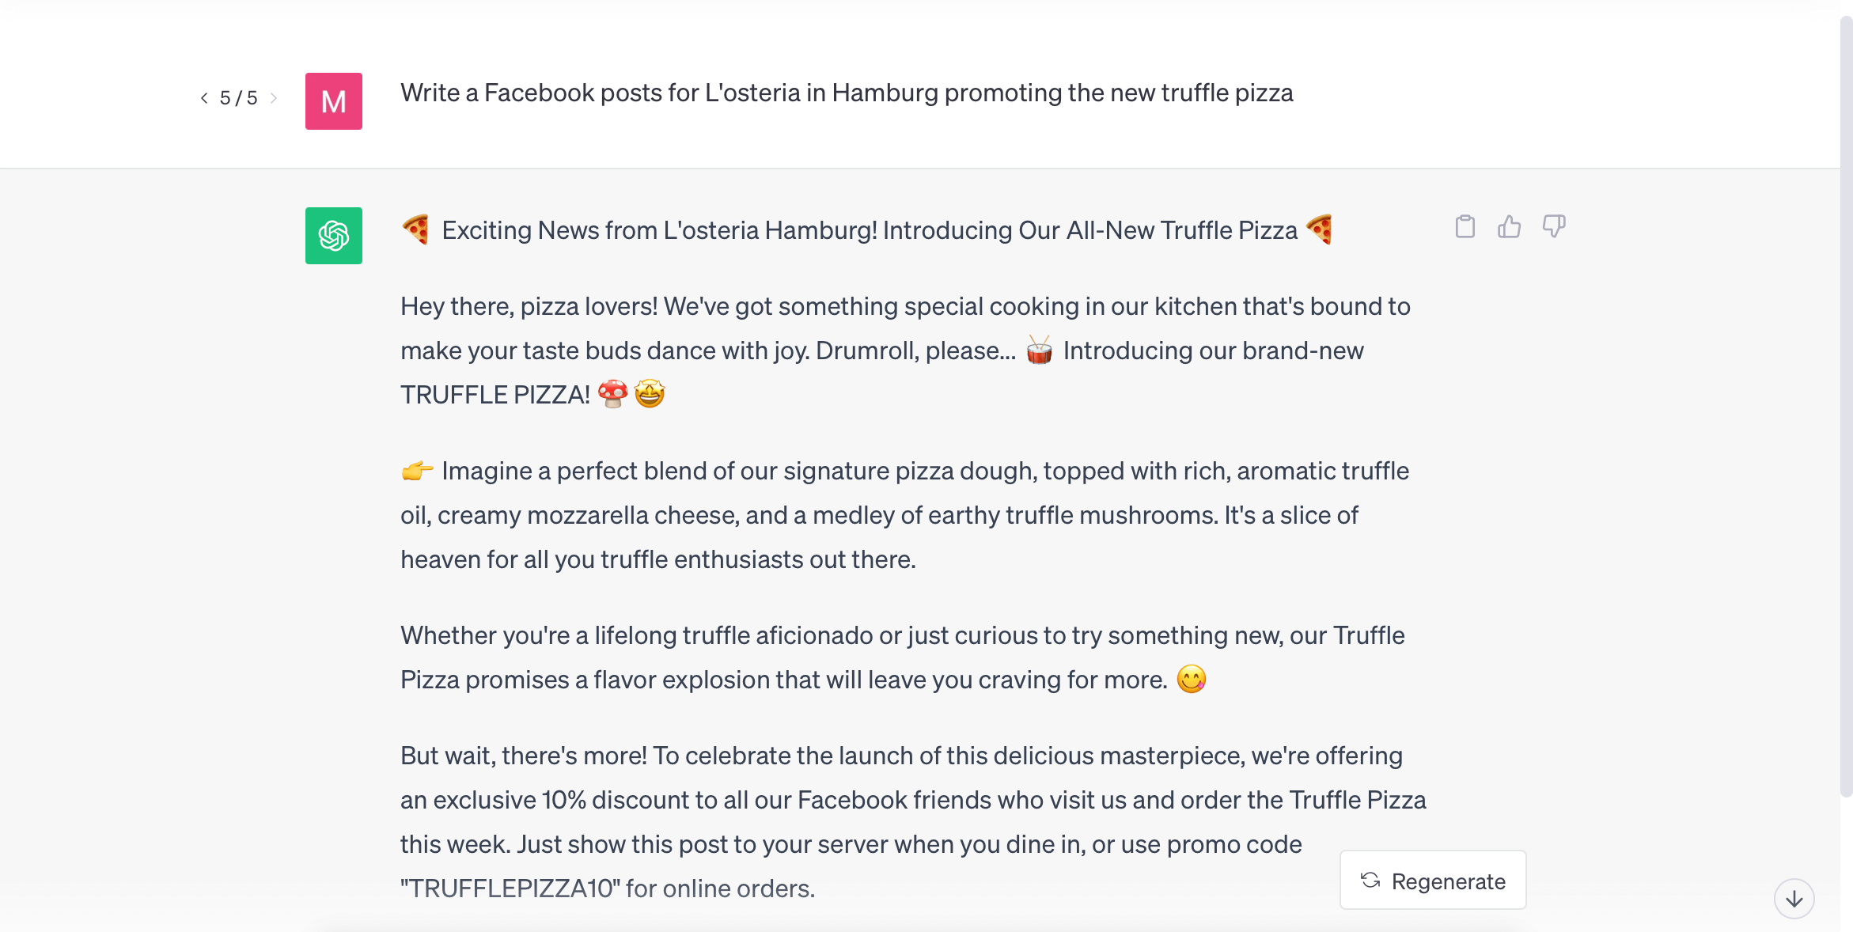1853x932 pixels.
Task: Click the 5/5 version counter
Action: 237,98
